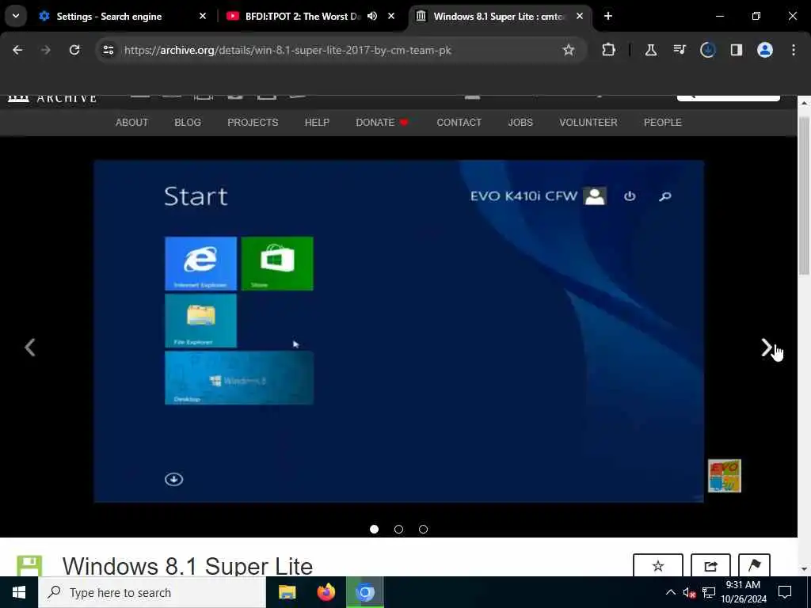Show hidden system tray icons

tap(670, 592)
